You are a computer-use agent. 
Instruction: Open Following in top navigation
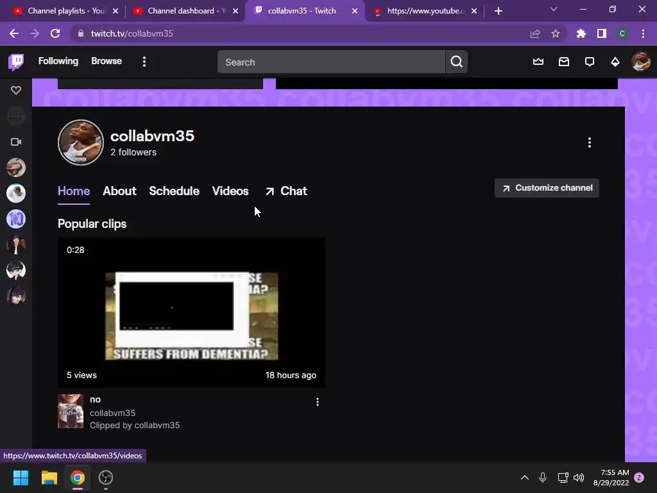(58, 61)
